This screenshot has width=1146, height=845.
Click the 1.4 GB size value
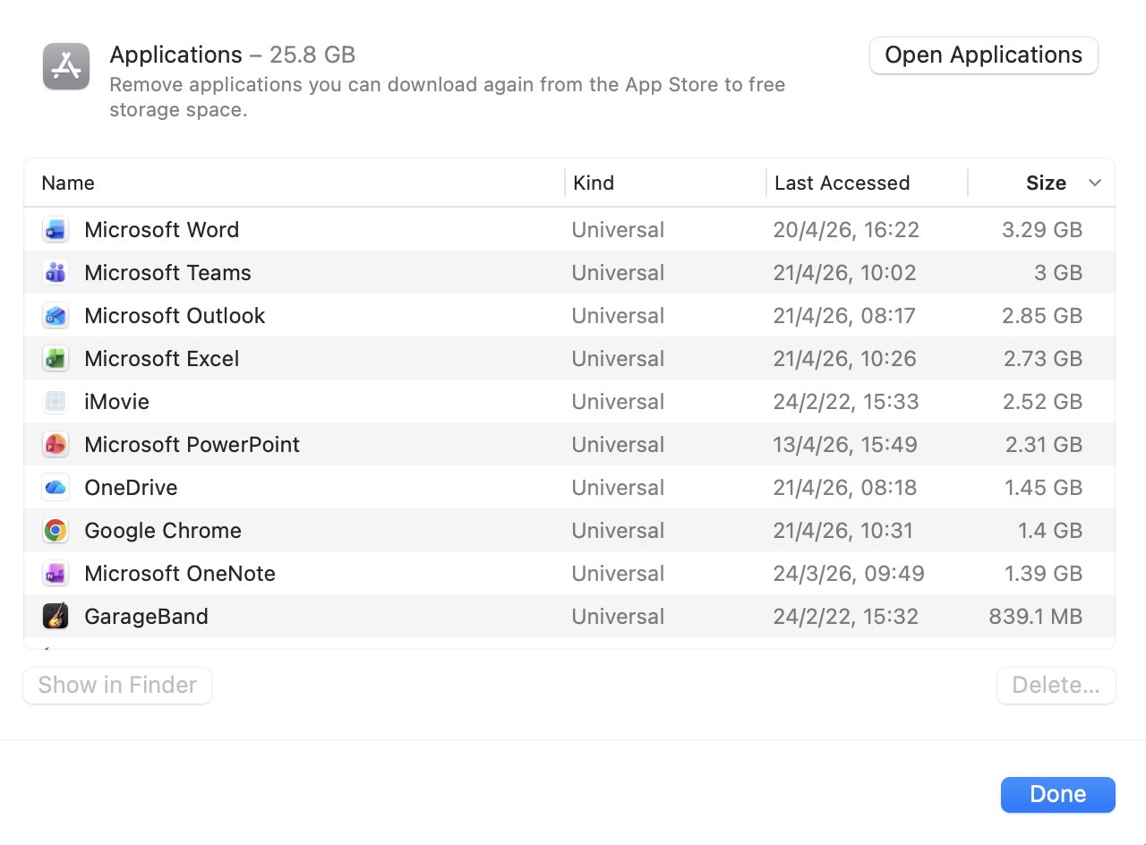tap(1050, 531)
